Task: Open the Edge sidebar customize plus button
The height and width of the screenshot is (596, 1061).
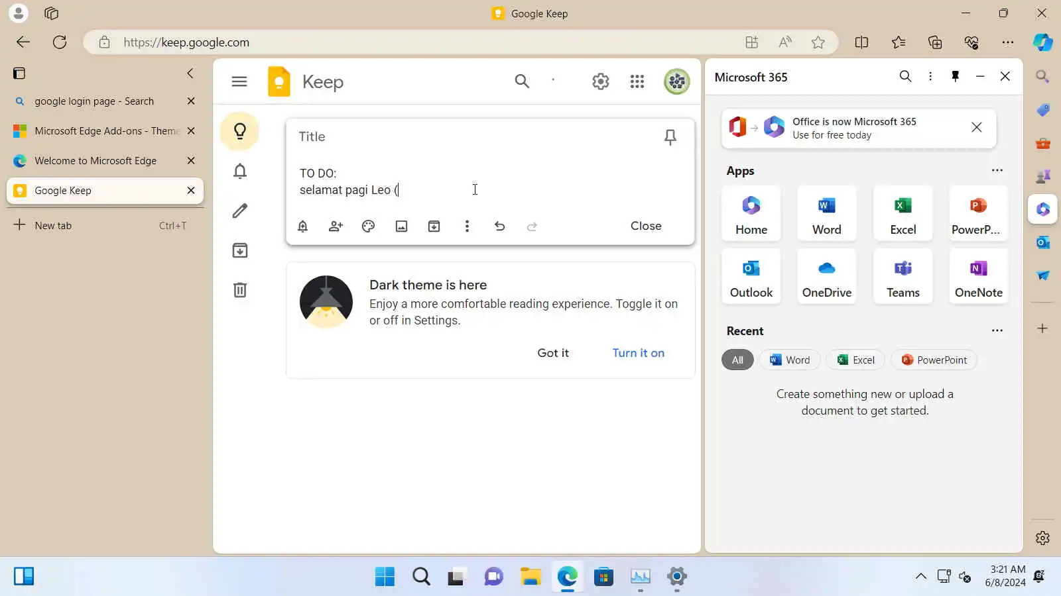Action: [1042, 328]
